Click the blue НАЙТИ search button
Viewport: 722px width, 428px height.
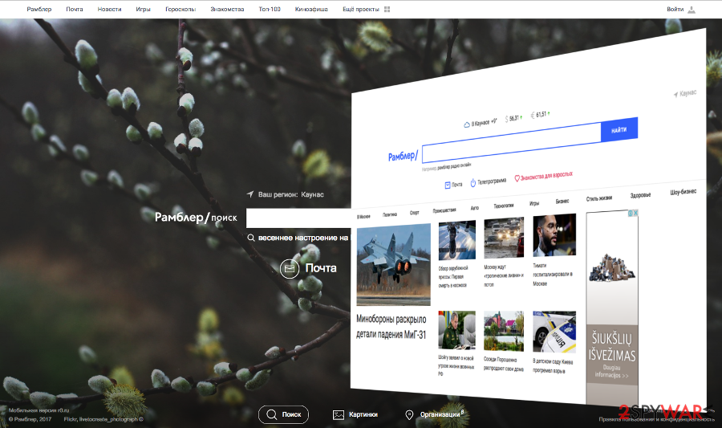pos(619,130)
